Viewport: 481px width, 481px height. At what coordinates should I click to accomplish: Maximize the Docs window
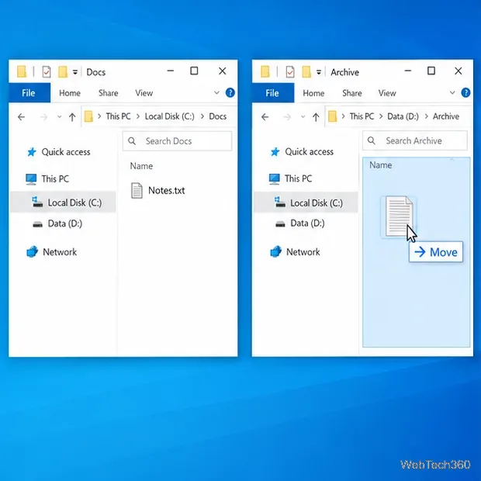click(x=194, y=71)
